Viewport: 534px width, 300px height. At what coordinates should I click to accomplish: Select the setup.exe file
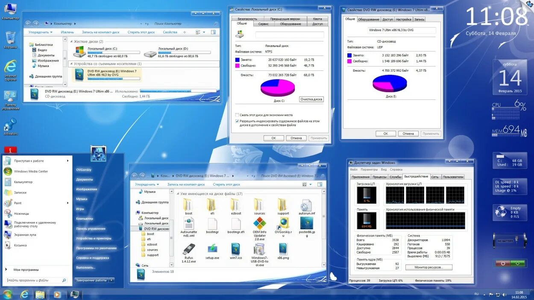212,251
